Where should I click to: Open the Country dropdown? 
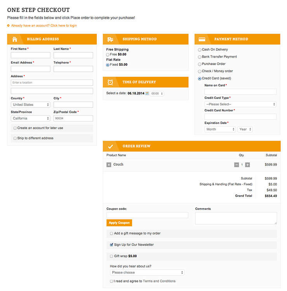tap(31, 105)
